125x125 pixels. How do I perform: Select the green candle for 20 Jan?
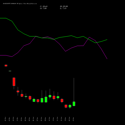[x=70, y=106]
